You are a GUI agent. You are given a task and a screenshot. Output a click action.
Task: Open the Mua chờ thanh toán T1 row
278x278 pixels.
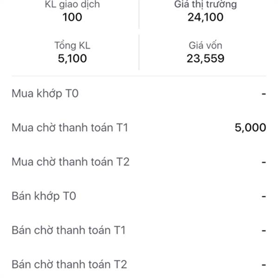[69, 128]
